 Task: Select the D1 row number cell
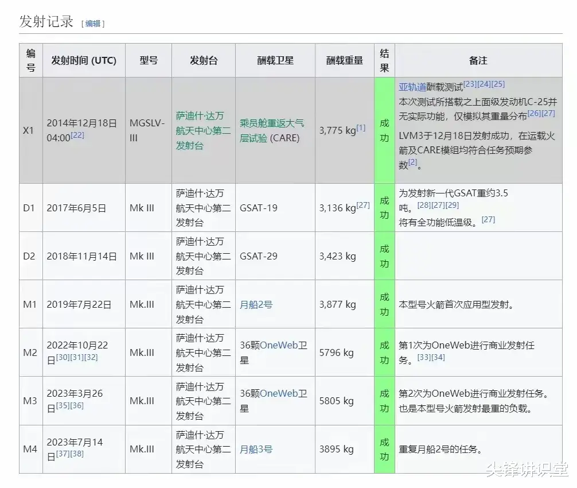coord(31,208)
